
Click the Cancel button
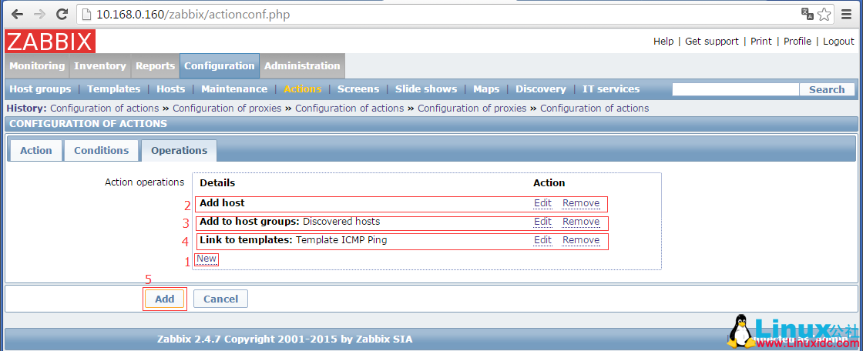coord(220,299)
